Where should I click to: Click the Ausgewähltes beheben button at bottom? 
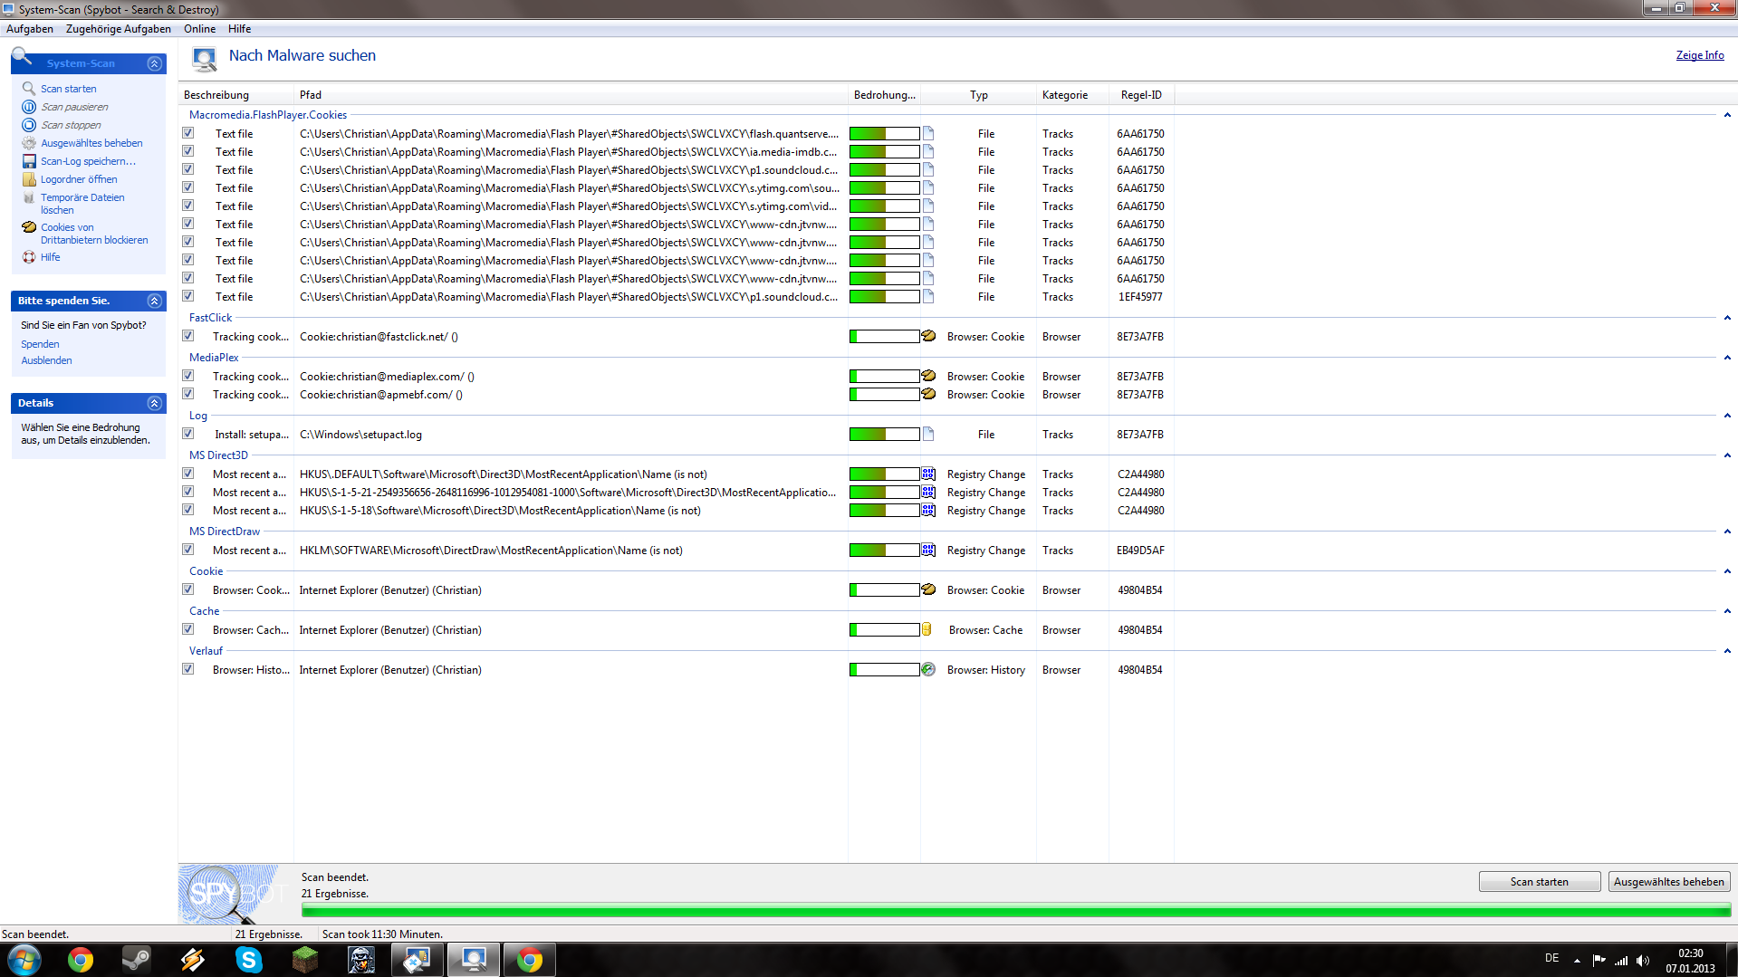tap(1668, 882)
